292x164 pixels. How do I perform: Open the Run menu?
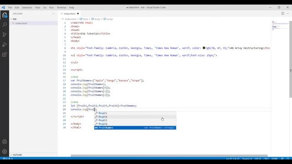click(52, 7)
